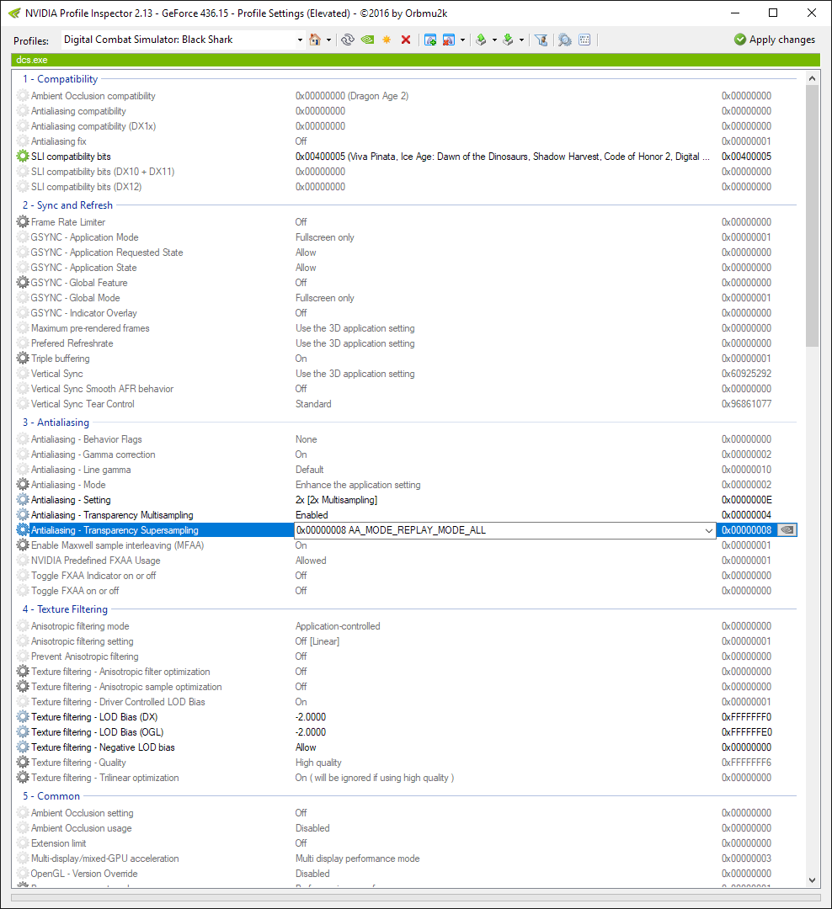The height and width of the screenshot is (909, 832).
Task: Select the 'Vertical Sync' setting row
Action: [406, 374]
